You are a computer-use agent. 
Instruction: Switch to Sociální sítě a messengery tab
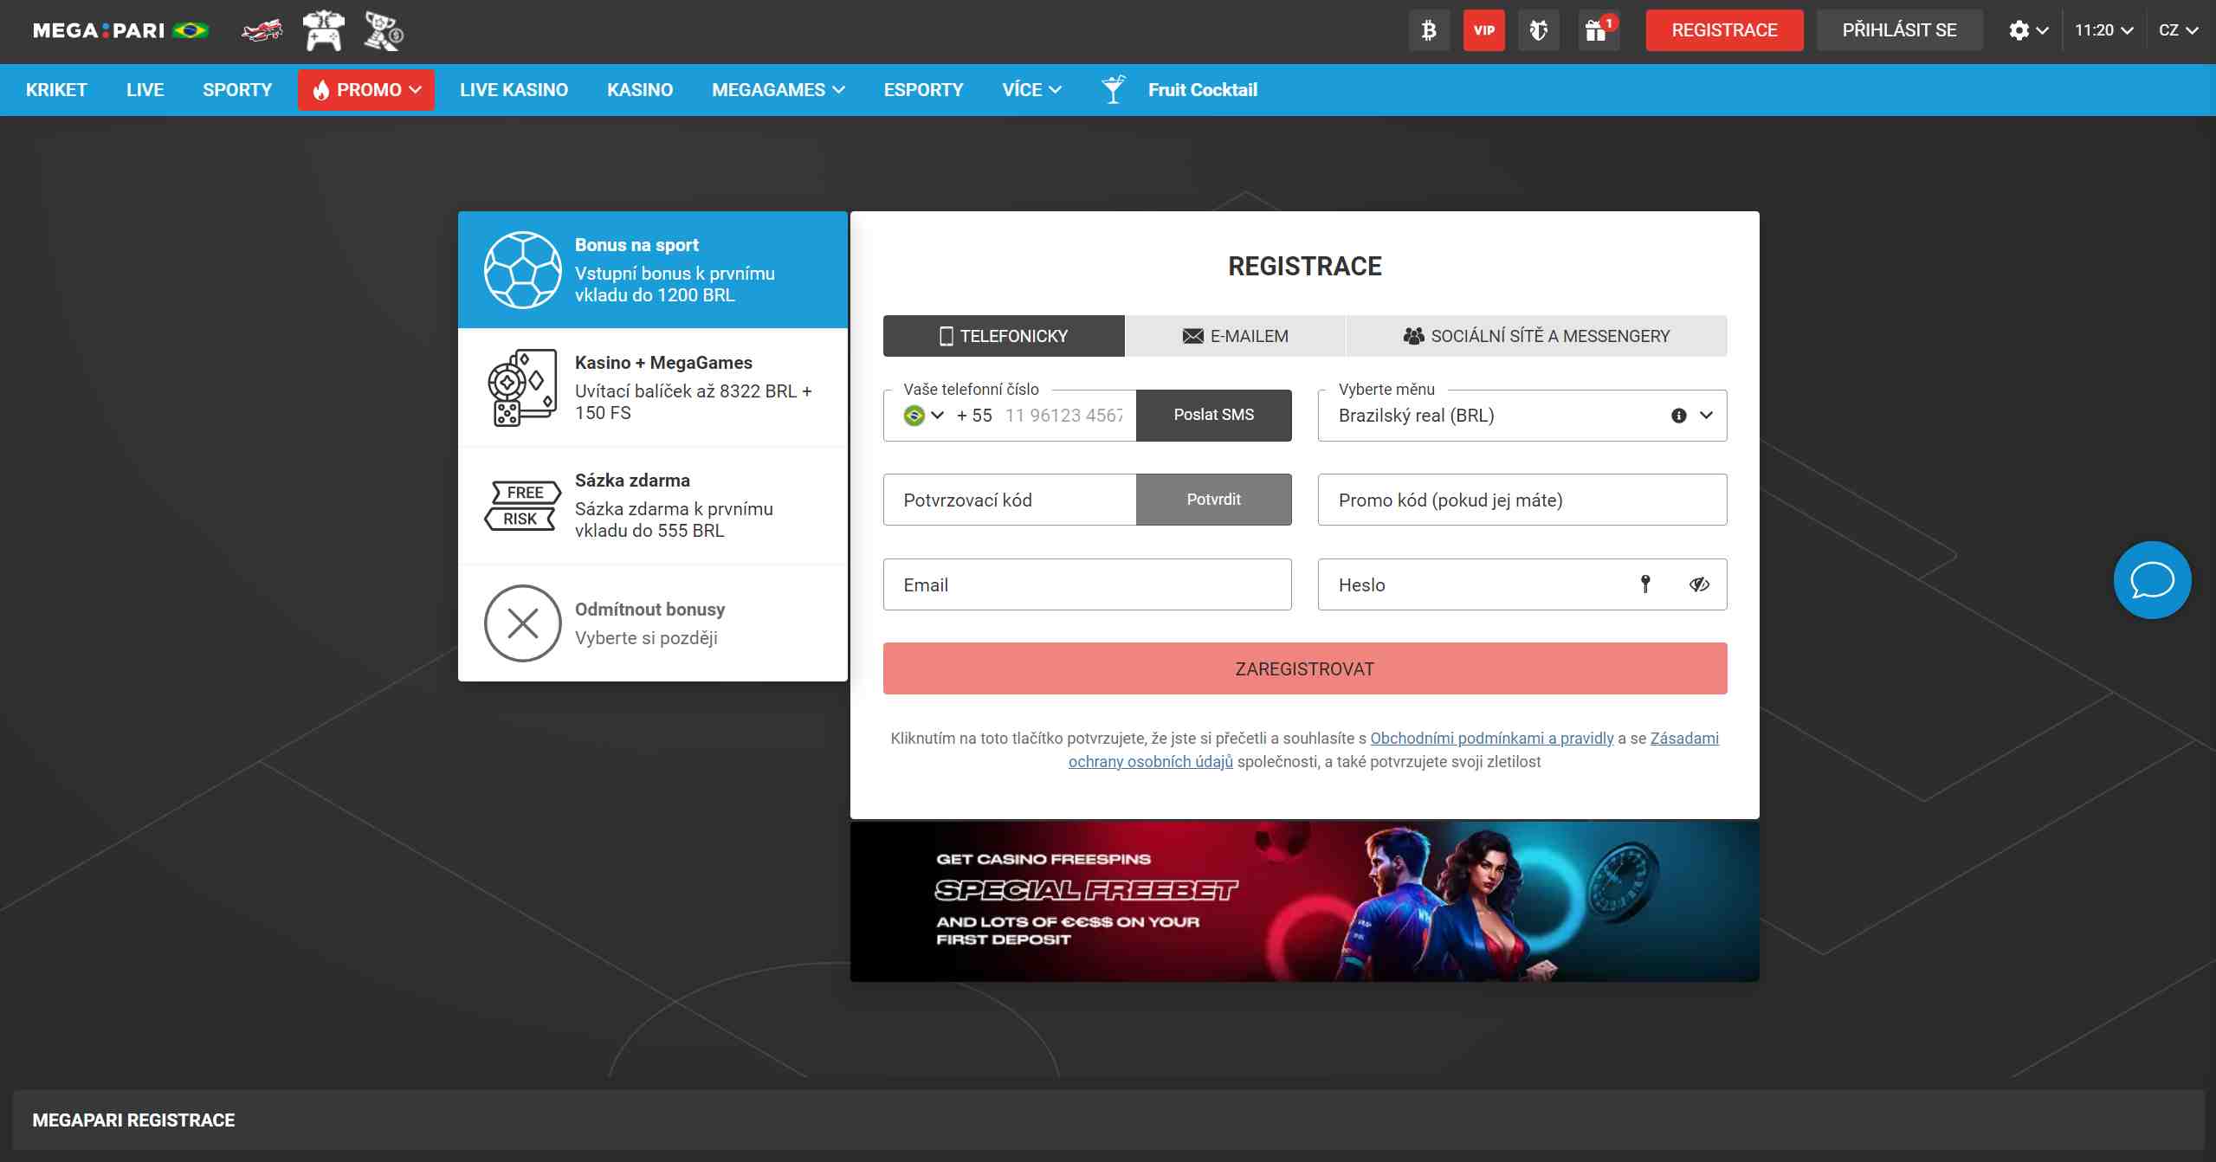[x=1536, y=336]
